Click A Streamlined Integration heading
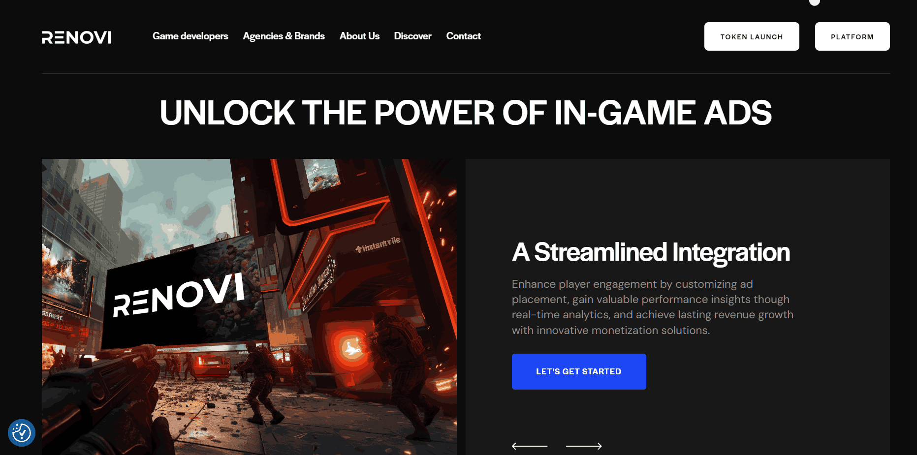 coord(651,252)
